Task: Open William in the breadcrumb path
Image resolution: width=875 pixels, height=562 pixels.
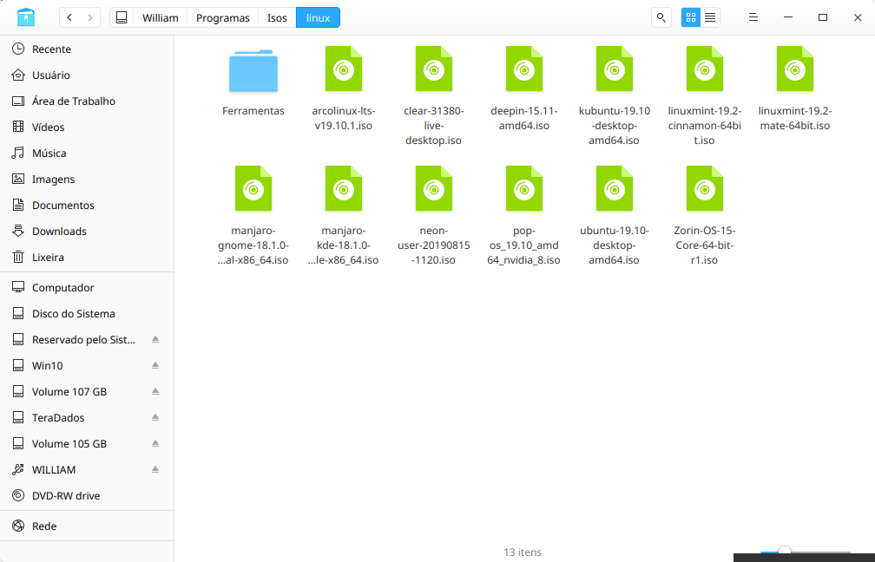Action: 160,18
